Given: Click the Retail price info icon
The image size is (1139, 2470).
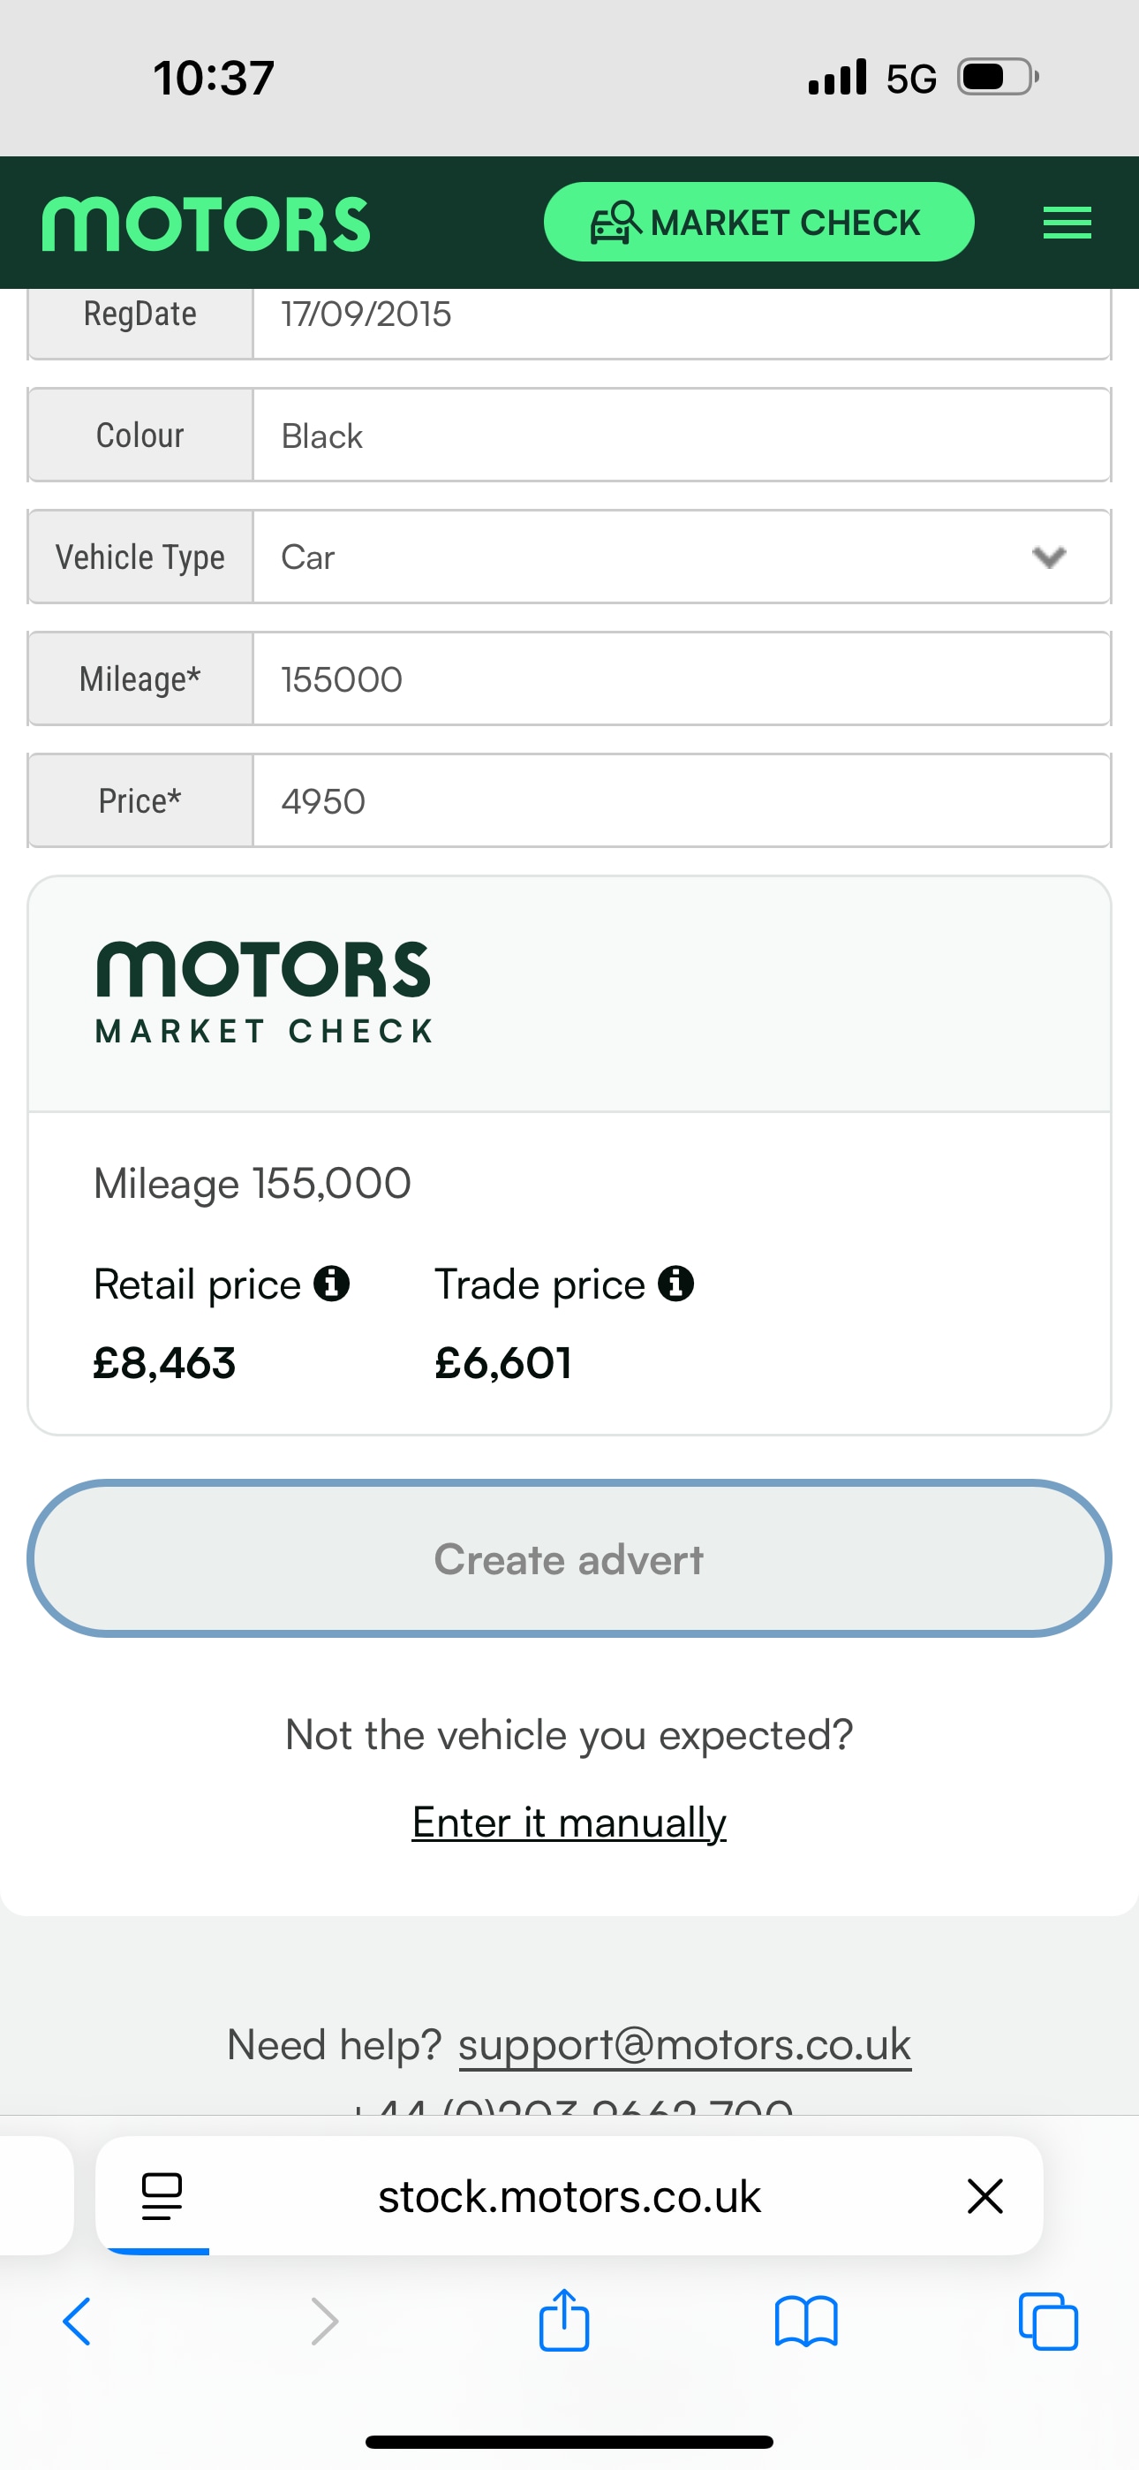Looking at the screenshot, I should 332,1283.
